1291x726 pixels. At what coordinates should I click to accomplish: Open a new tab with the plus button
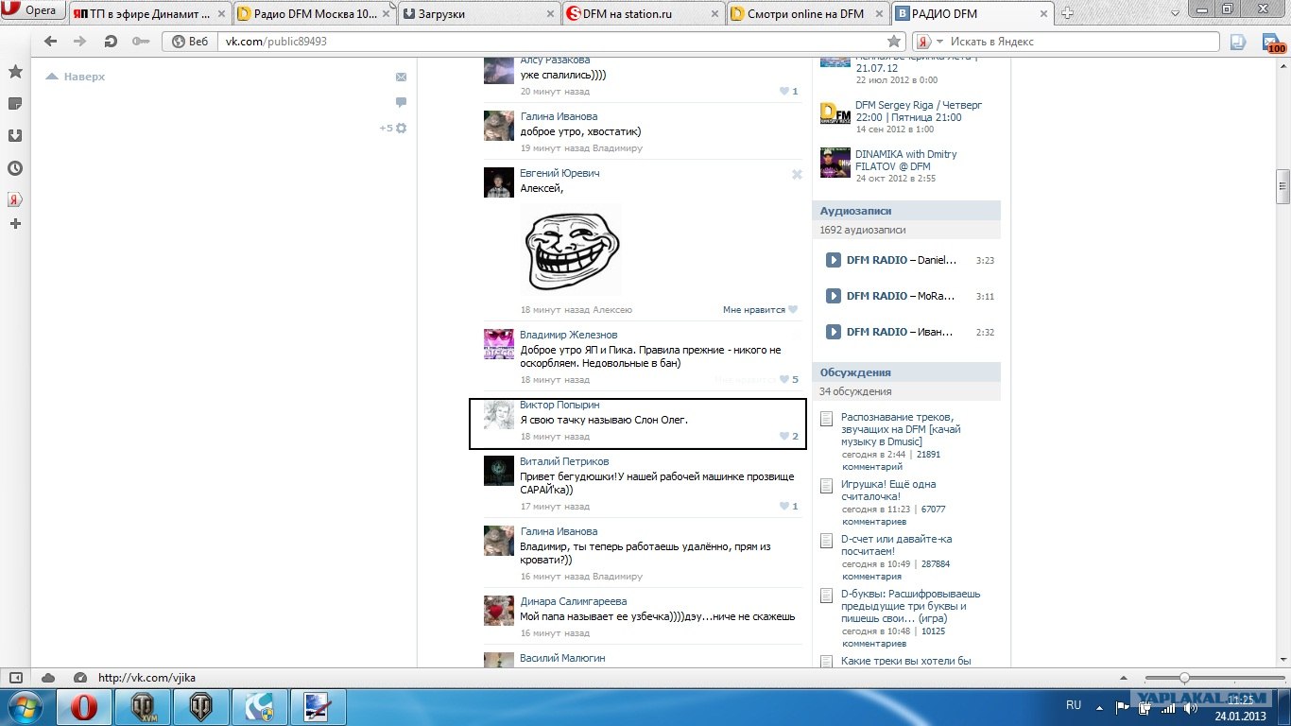[1067, 13]
